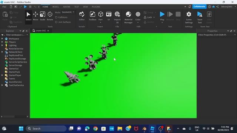Activate the Scale tool

[x=43, y=16]
